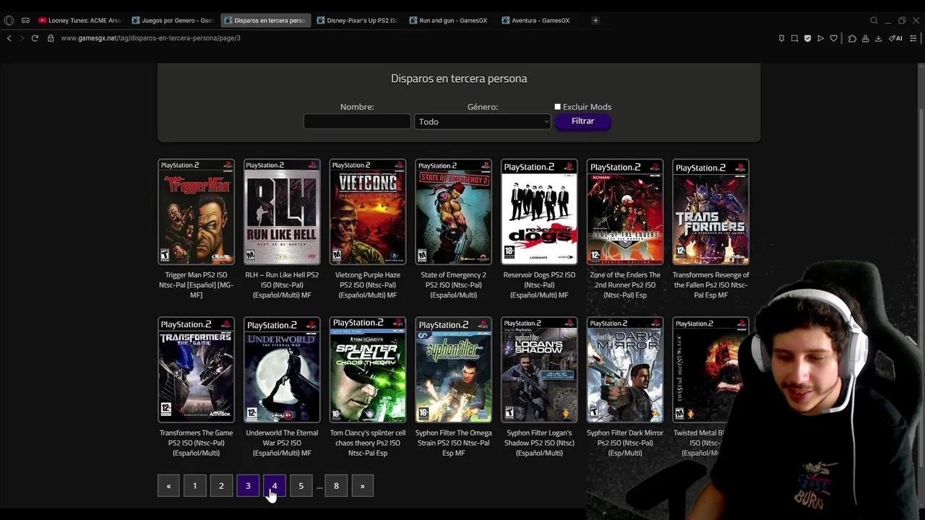Open RLH – Run Like Hell title link

click(282, 285)
